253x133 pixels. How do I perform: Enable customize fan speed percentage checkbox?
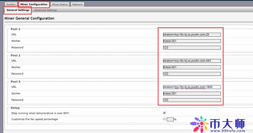point(164,119)
